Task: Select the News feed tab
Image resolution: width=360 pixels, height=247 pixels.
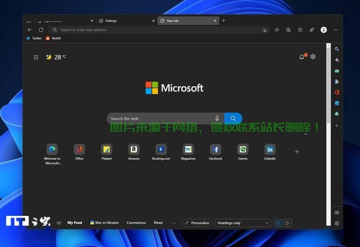Action: tap(158, 223)
